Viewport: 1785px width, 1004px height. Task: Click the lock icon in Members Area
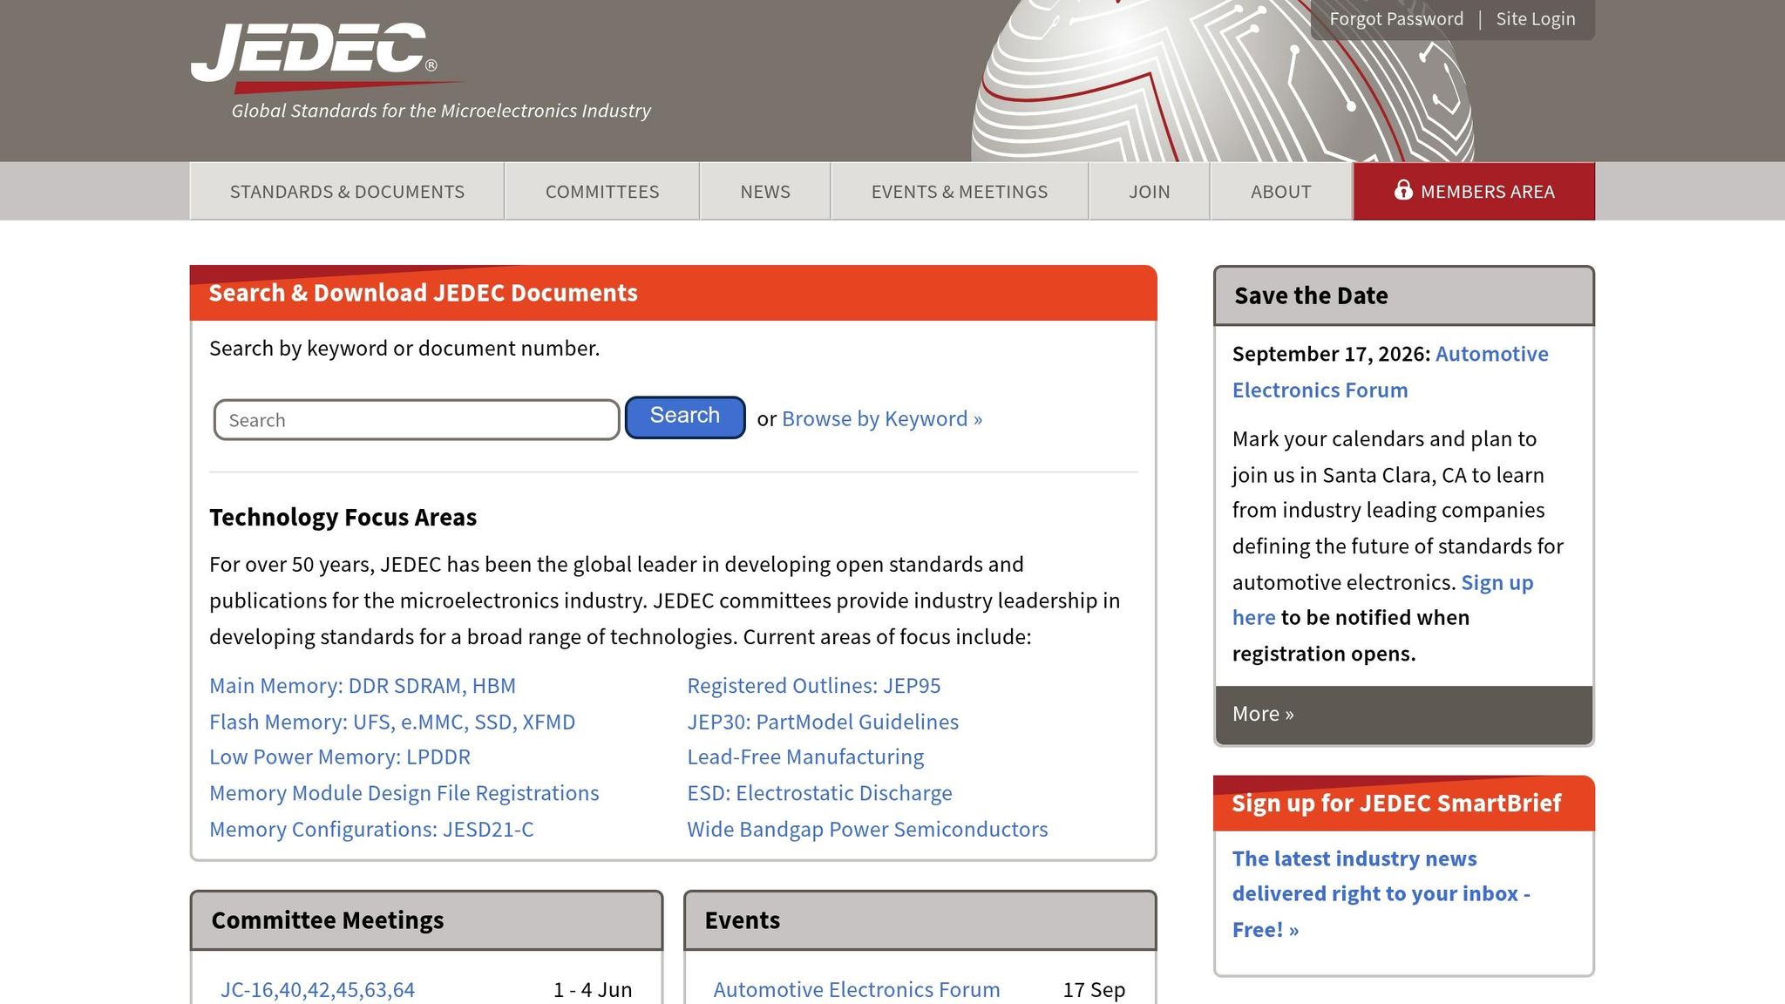coord(1402,190)
